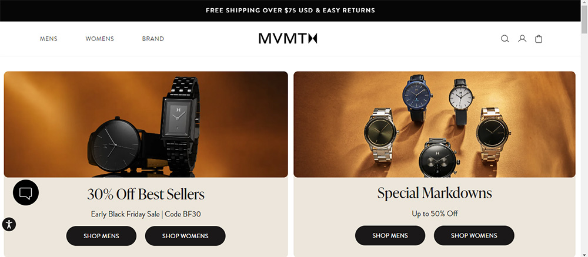Click SHOP MENS under Special Markdowns
Screen dimensions: 588x257
(x=390, y=236)
